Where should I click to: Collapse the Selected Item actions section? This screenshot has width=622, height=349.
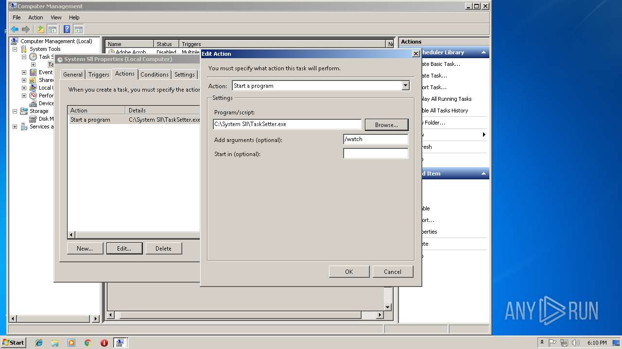[484, 174]
